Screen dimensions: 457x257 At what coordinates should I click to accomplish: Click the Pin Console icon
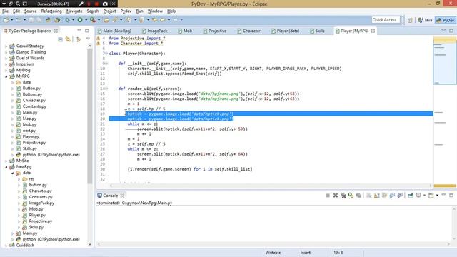tap(411, 195)
